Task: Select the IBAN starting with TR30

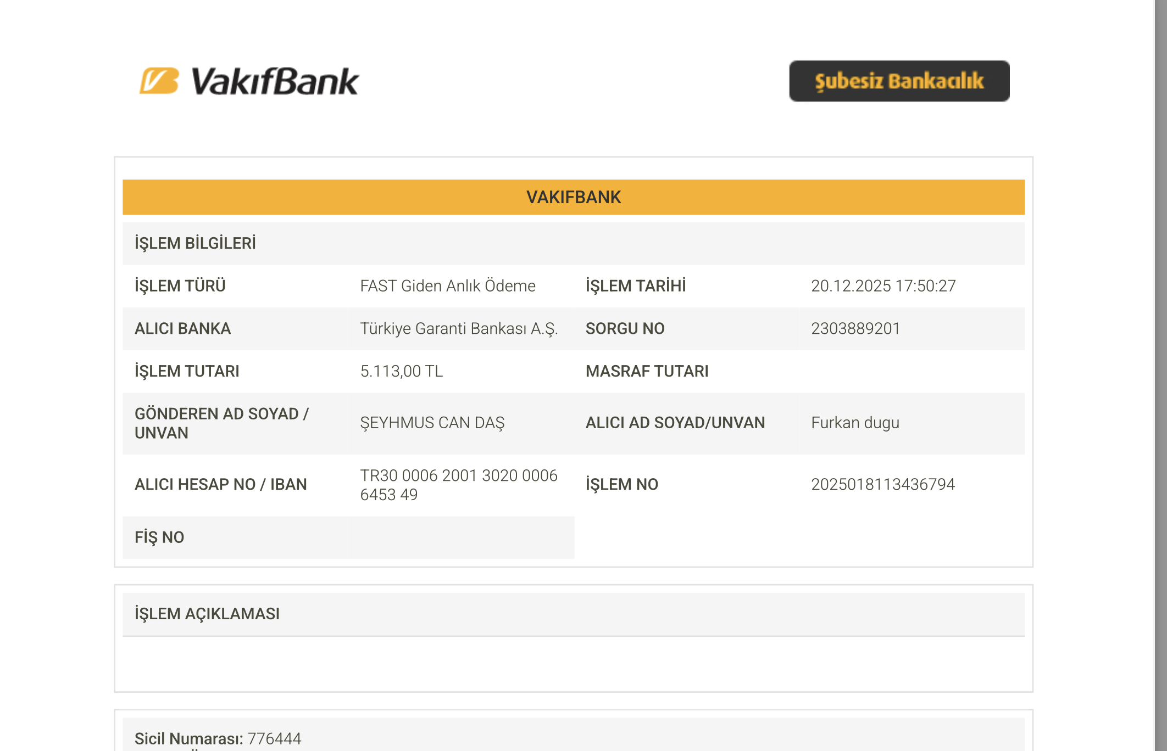Action: click(x=459, y=485)
